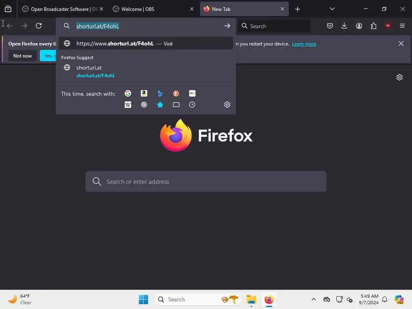This screenshot has height=309, width=412.
Task: Click the Go arrow in the address bar
Action: point(227,26)
